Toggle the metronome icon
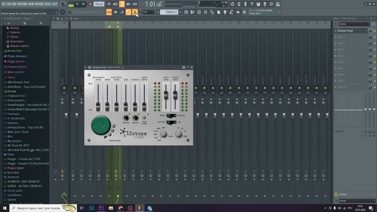 point(108,4)
